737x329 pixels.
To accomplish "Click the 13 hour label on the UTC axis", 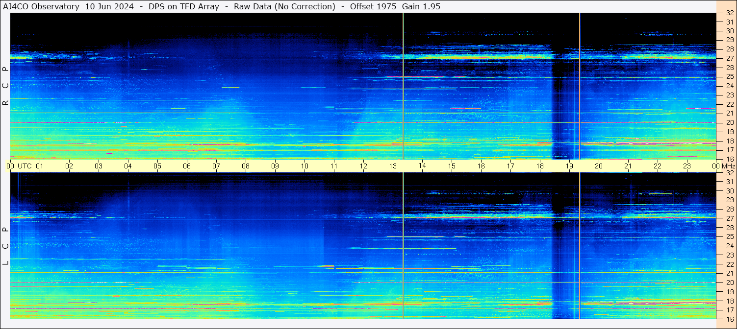I will pyautogui.click(x=393, y=166).
